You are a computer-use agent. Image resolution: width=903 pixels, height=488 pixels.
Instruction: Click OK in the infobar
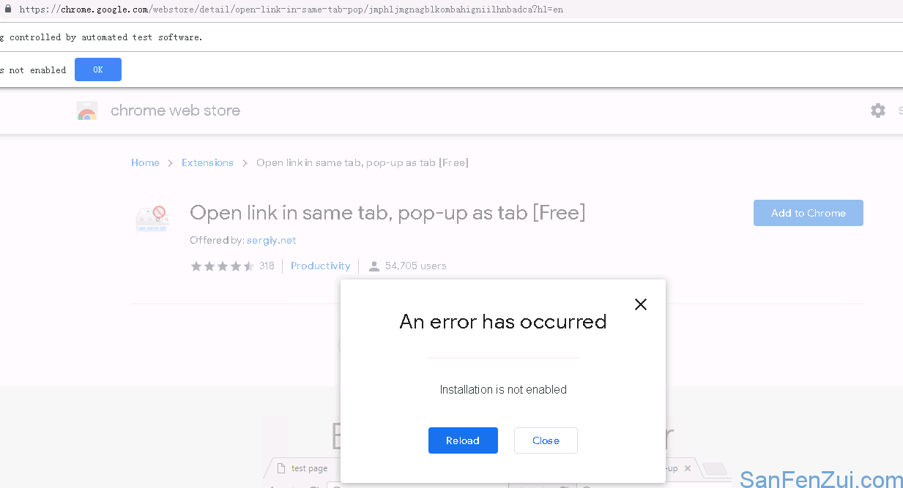click(x=98, y=70)
